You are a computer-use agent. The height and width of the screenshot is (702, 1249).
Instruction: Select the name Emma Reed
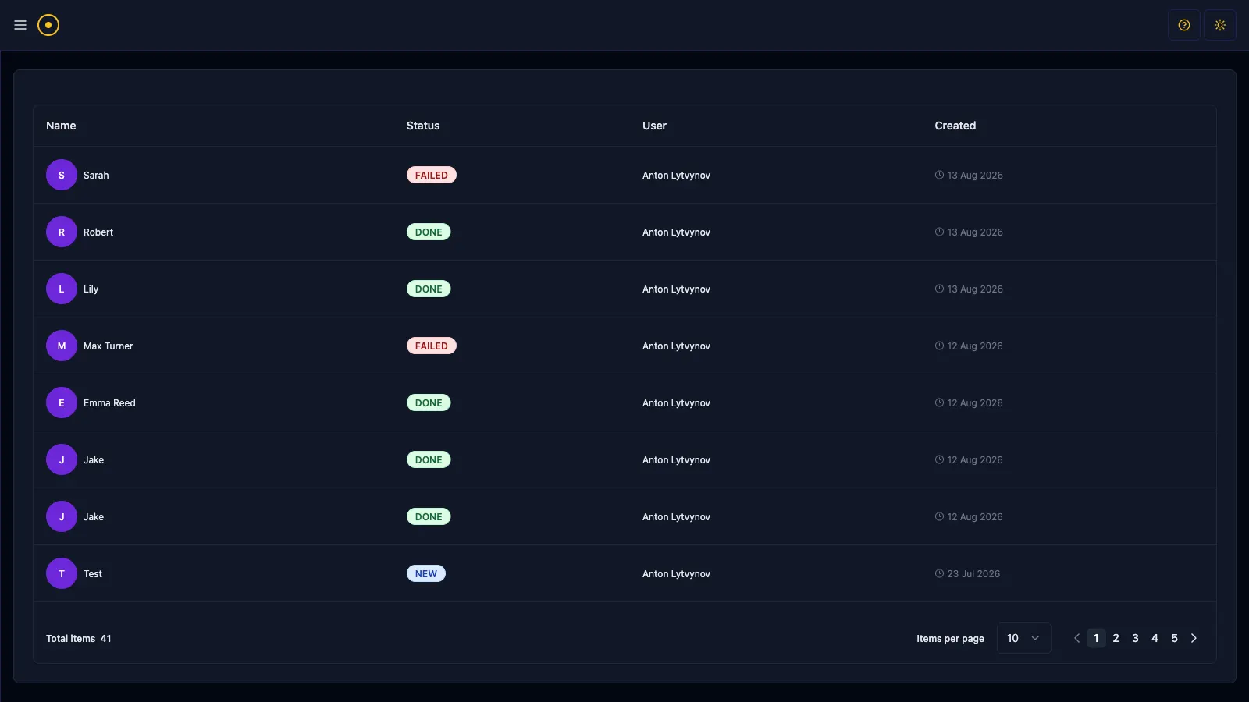(x=109, y=402)
